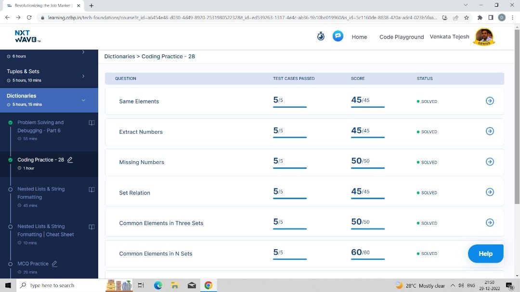Open Mail app from taskbar
Screen dimensions: 520x292
click(192, 285)
